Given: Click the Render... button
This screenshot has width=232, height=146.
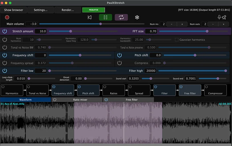Looking at the screenshot, I should pos(68,10).
